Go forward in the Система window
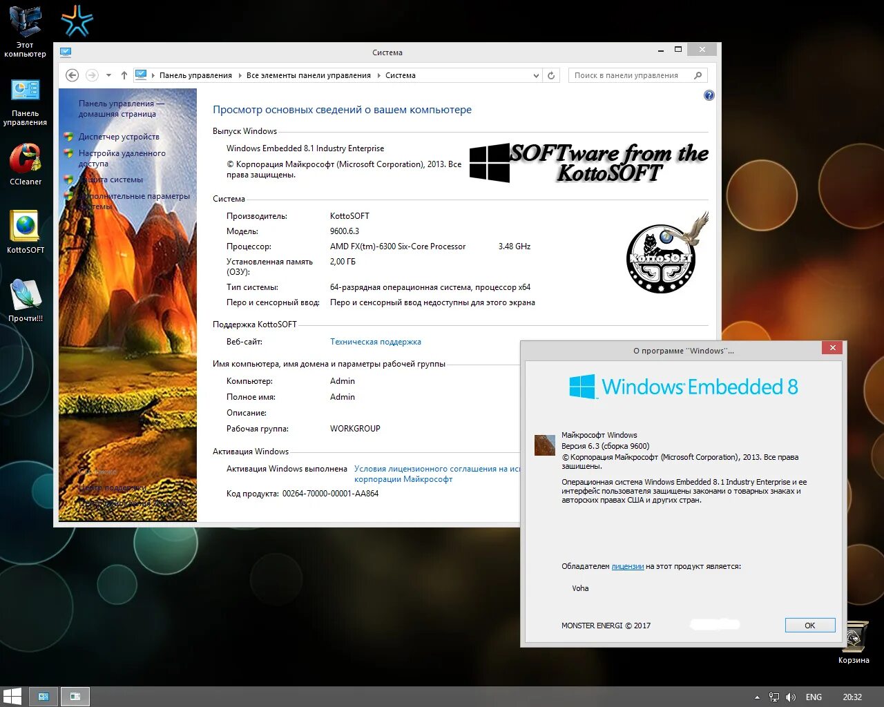Screen dimensions: 884x707 coord(92,75)
